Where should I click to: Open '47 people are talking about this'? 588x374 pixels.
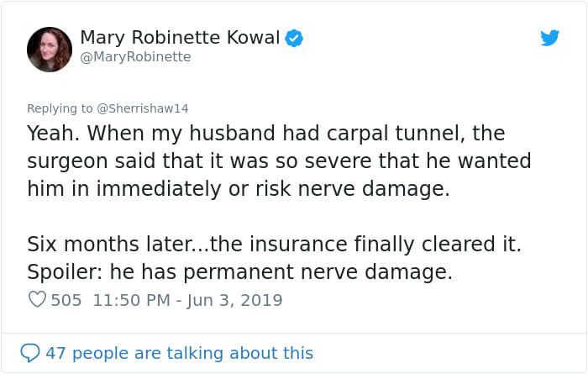179,353
